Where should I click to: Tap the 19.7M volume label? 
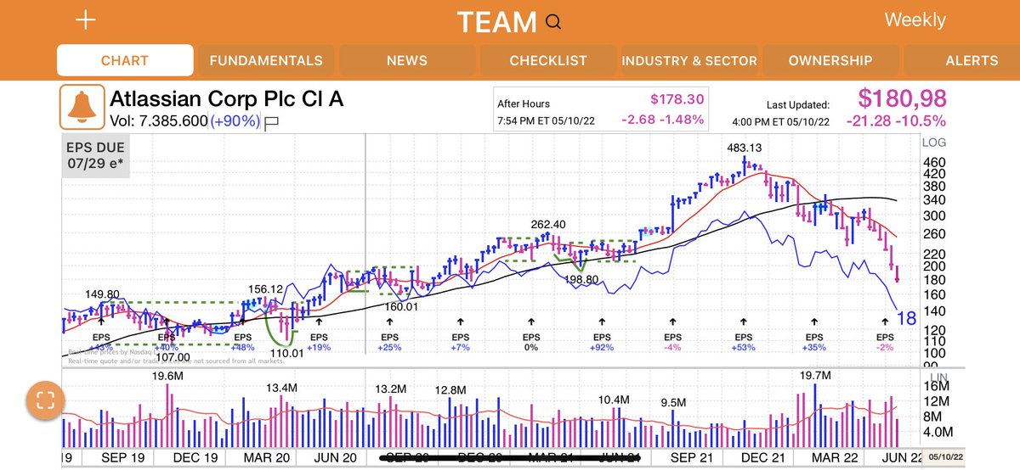[815, 375]
